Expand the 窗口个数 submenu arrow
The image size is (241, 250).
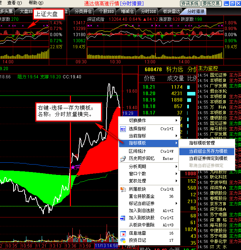(176, 173)
